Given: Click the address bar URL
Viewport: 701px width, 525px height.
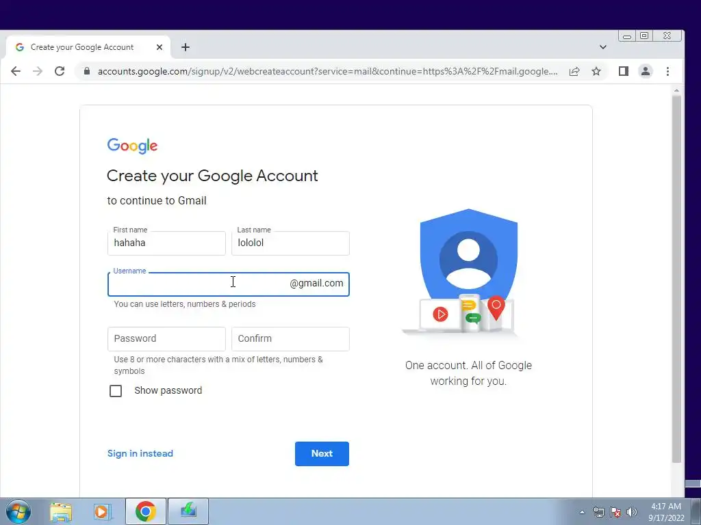Looking at the screenshot, I should pyautogui.click(x=327, y=71).
